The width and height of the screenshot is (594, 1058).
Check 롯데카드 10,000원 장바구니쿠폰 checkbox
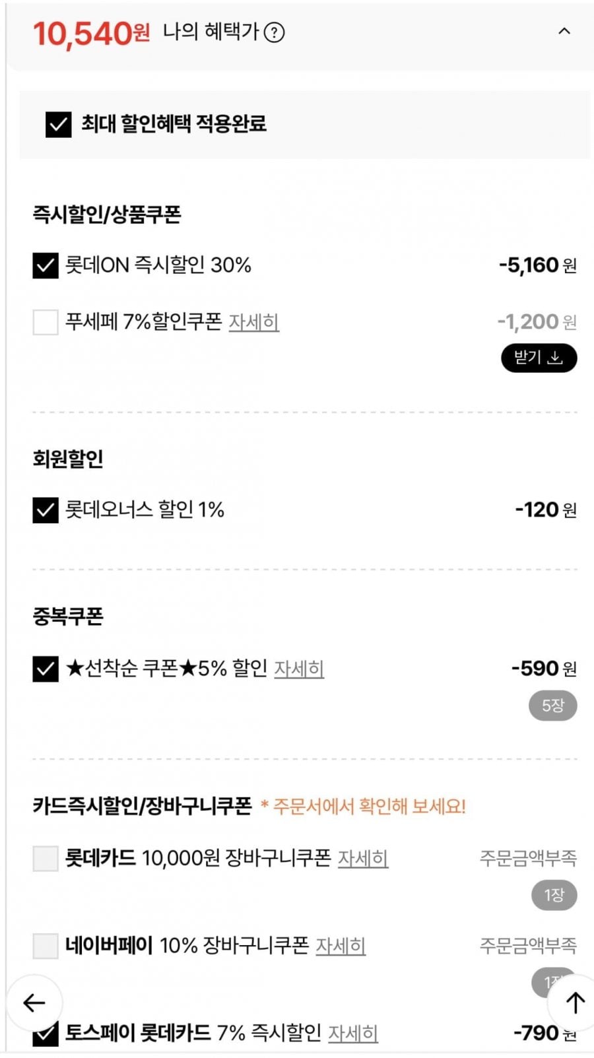(x=46, y=859)
